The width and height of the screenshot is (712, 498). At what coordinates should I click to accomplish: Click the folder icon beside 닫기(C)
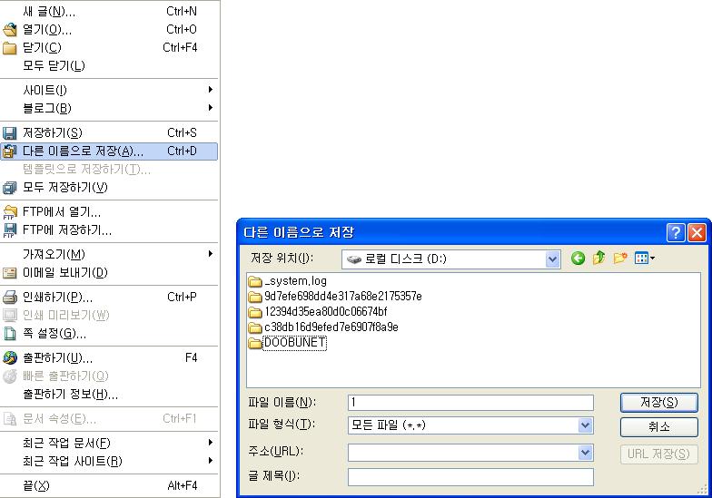tap(9, 48)
